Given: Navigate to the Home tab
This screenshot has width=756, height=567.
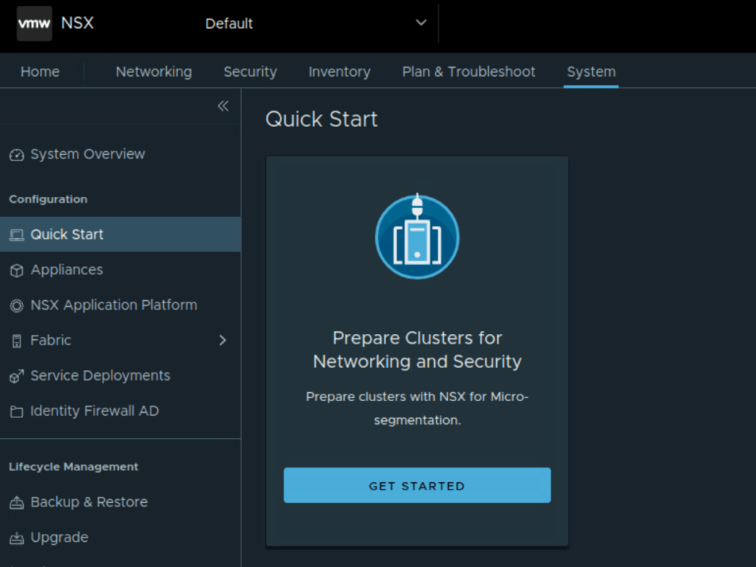Looking at the screenshot, I should tap(40, 72).
